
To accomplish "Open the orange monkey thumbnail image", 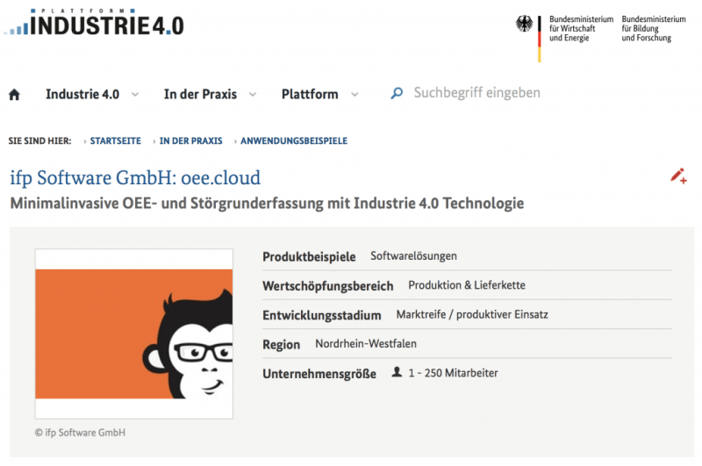I will 134,333.
